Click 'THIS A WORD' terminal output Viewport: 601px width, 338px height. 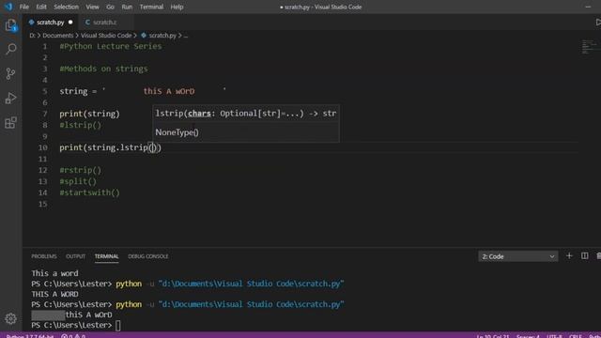(x=54, y=294)
